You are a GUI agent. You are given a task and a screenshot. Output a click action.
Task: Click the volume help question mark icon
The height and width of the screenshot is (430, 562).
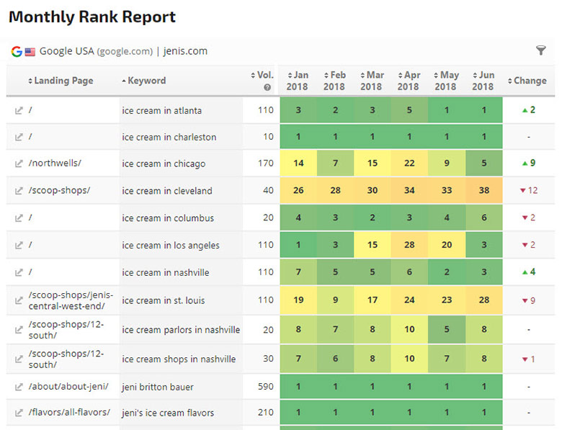pyautogui.click(x=267, y=88)
